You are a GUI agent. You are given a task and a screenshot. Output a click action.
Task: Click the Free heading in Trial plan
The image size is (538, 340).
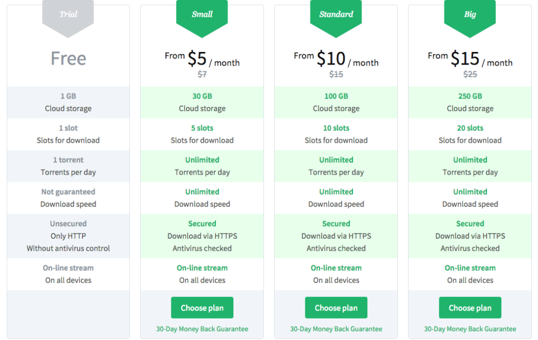pyautogui.click(x=68, y=58)
